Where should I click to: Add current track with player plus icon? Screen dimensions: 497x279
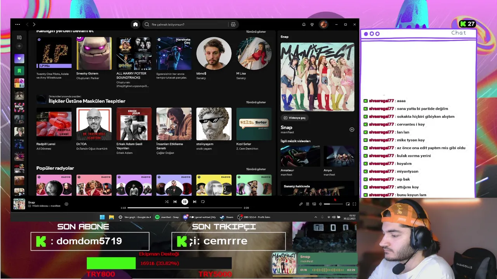(x=66, y=204)
